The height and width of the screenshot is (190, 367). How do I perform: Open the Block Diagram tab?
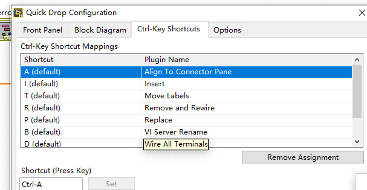(100, 30)
